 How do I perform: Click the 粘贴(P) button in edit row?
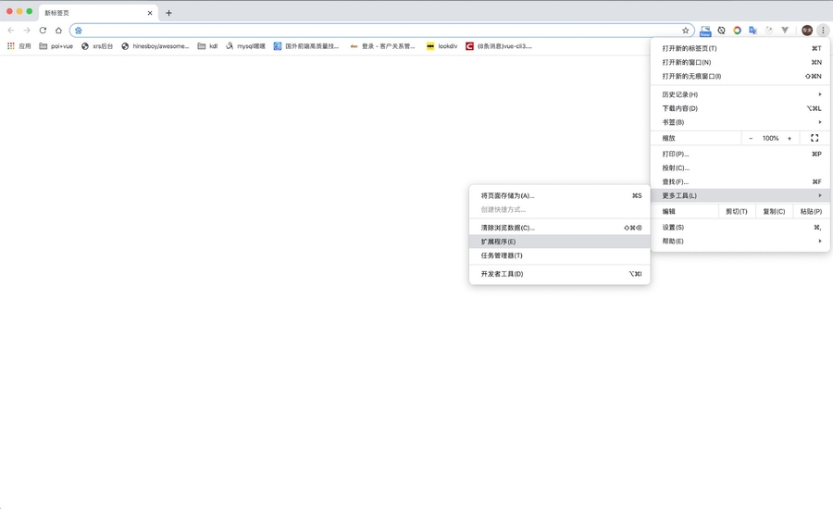(811, 211)
